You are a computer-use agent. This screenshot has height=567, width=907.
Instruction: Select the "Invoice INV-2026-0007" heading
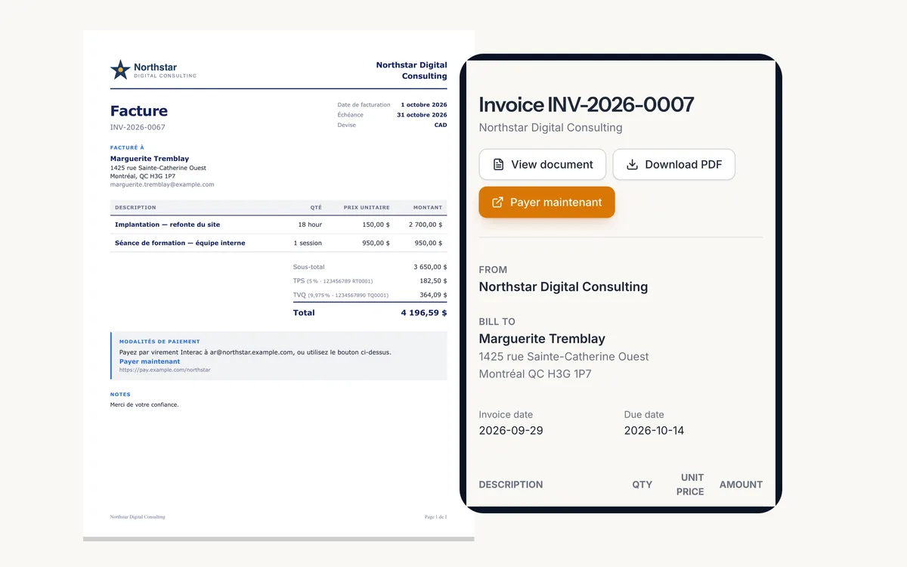(587, 104)
